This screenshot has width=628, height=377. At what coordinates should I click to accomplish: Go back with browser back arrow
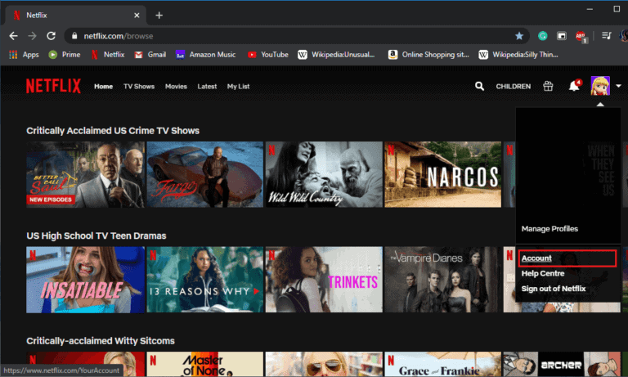(x=13, y=36)
